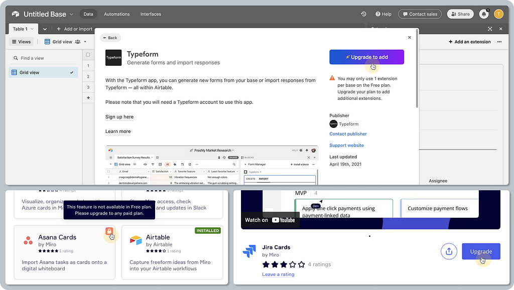Click the INSTALLED badge on Airtable card
The height and width of the screenshot is (290, 514).
(x=208, y=231)
